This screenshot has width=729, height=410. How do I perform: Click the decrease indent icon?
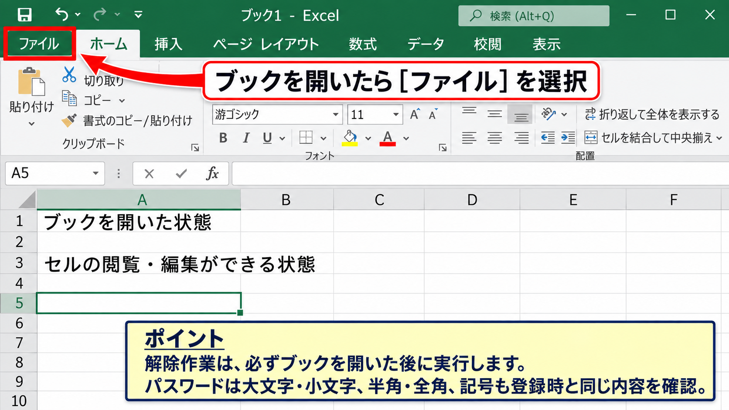[548, 138]
